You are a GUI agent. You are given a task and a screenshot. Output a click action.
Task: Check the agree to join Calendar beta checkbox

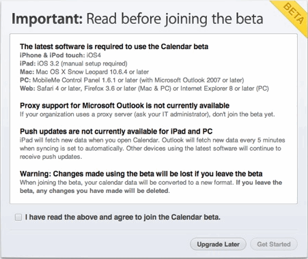click(x=18, y=217)
